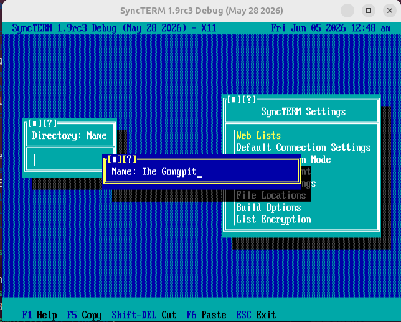Image resolution: width=401 pixels, height=322 pixels.
Task: Click the [■] close box on Directory window
Action: click(x=35, y=123)
